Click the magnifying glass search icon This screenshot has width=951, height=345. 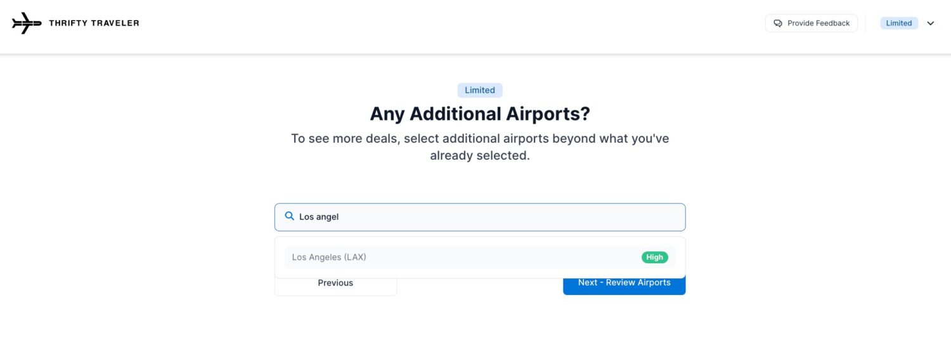point(290,216)
